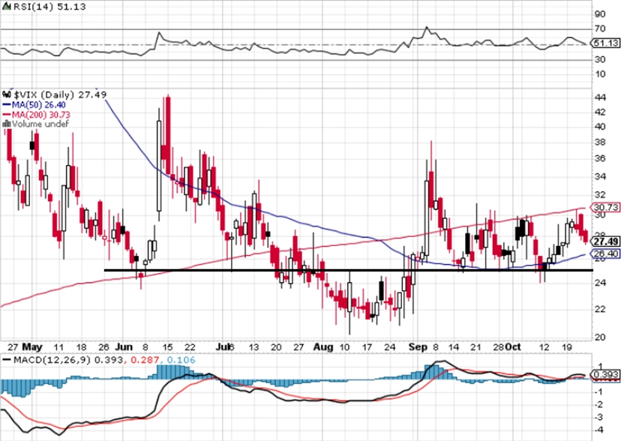Click the 28 date label before Oct

499,347
